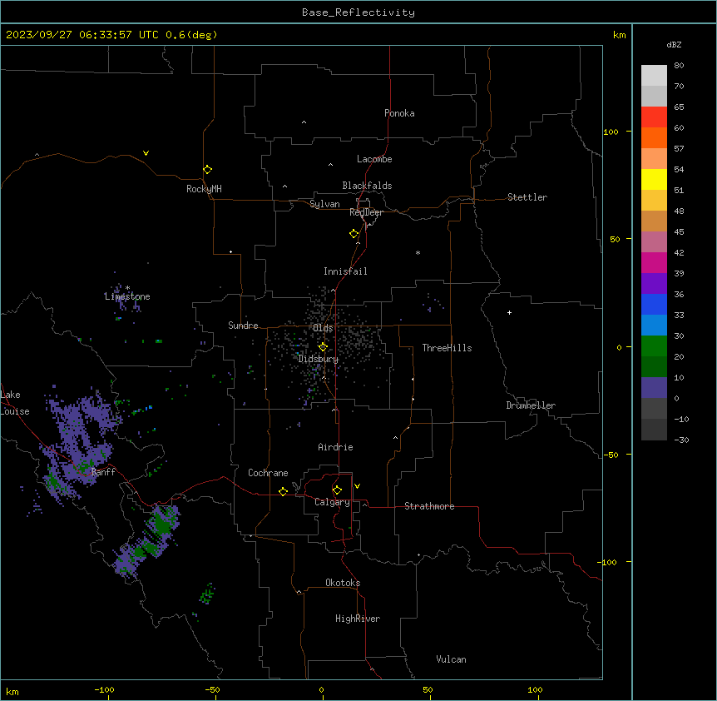Select the Didsbury town label
This screenshot has width=717, height=701.
click(x=319, y=359)
